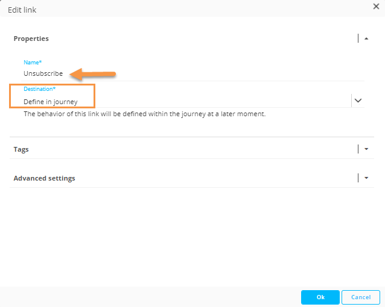Click the Name* field label
The width and height of the screenshot is (385, 307).
[x=33, y=63]
